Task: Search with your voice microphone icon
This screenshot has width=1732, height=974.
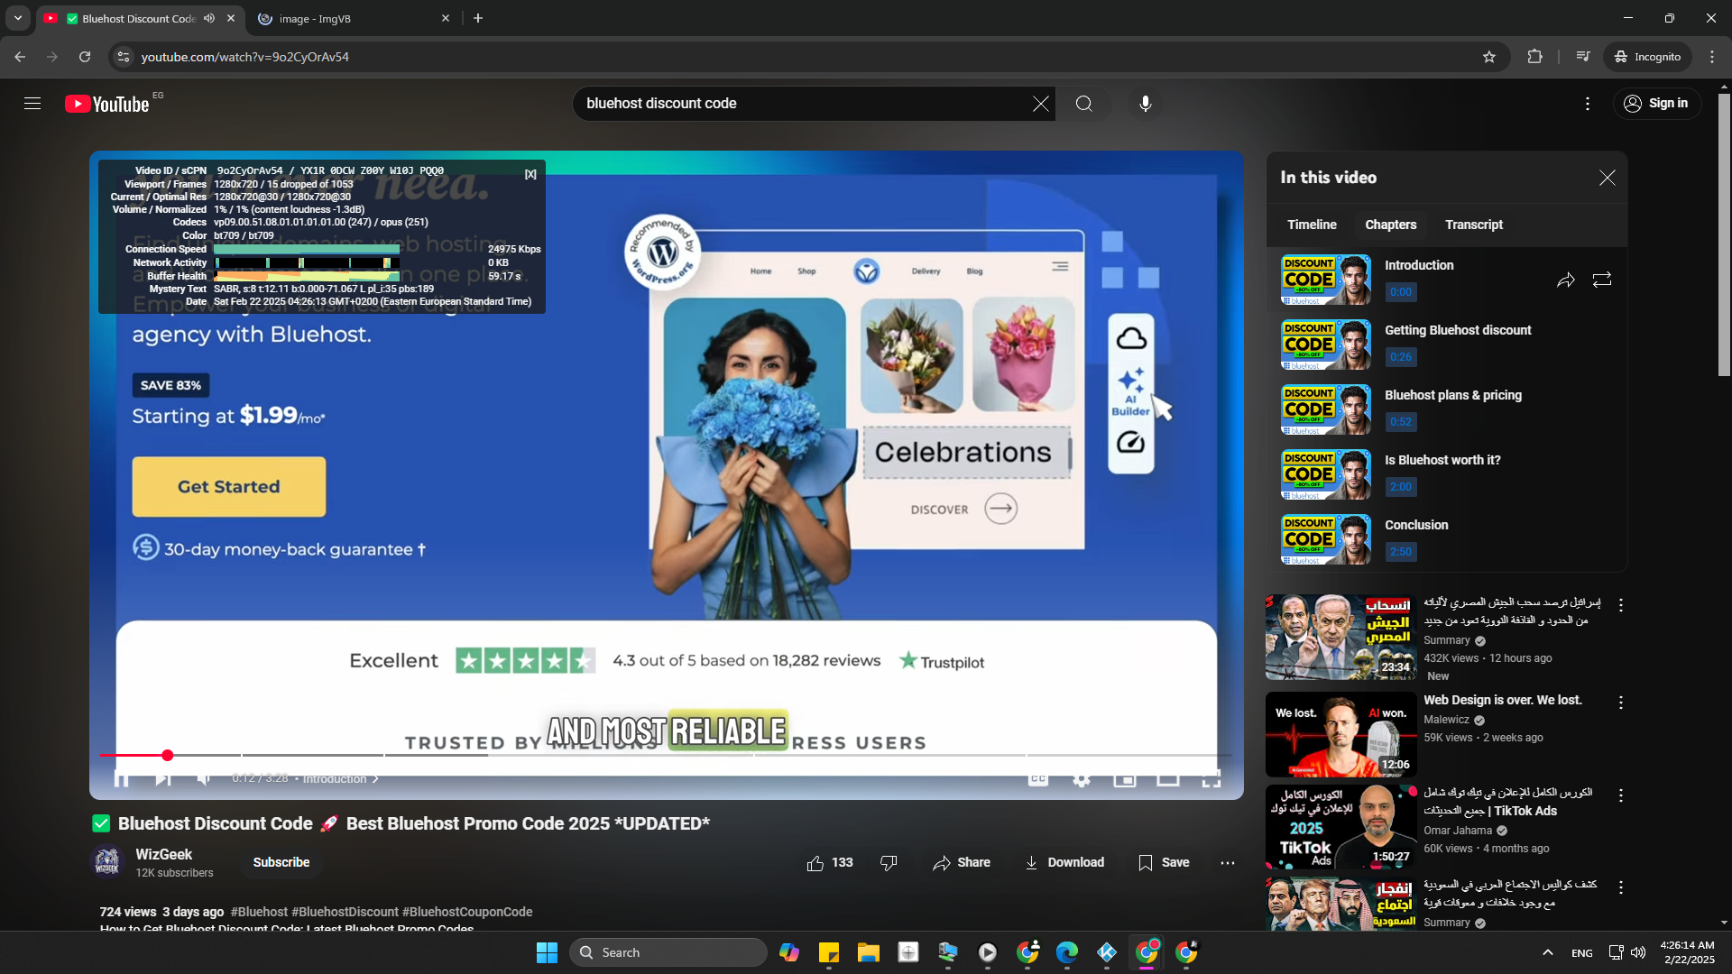Action: pyautogui.click(x=1145, y=104)
